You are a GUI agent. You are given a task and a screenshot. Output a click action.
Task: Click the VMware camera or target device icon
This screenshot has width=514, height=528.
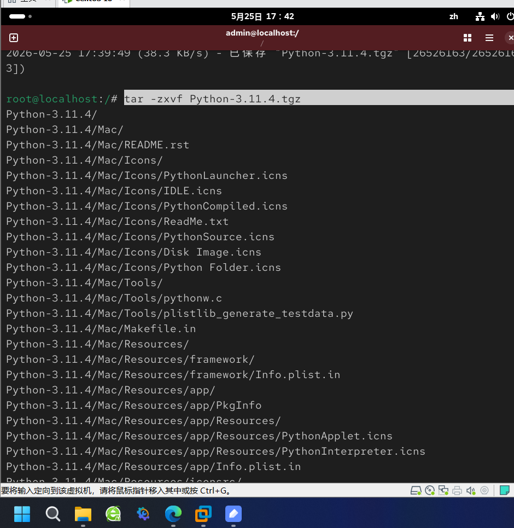click(x=484, y=491)
